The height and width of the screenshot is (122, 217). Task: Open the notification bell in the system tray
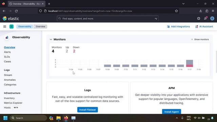212,118
